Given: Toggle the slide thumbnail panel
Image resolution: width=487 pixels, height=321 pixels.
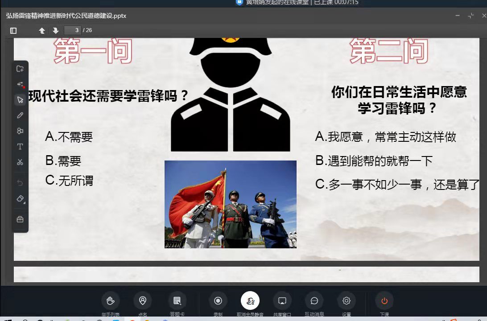Looking at the screenshot, I should click(13, 30).
